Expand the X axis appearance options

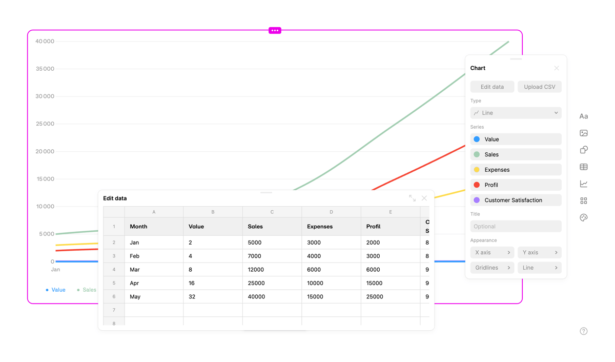coord(492,252)
